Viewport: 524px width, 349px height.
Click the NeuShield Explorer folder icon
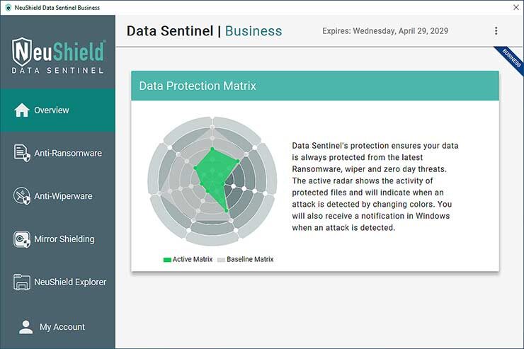click(22, 282)
